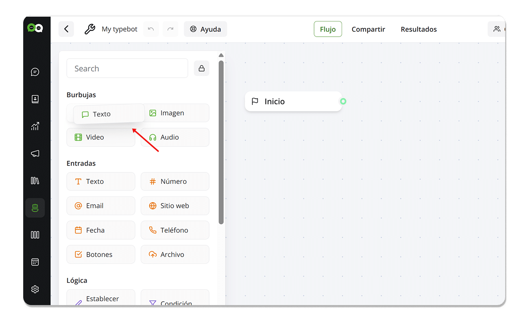Switch to the Resultados tab
Image resolution: width=530 pixels, height=325 pixels.
(x=419, y=29)
